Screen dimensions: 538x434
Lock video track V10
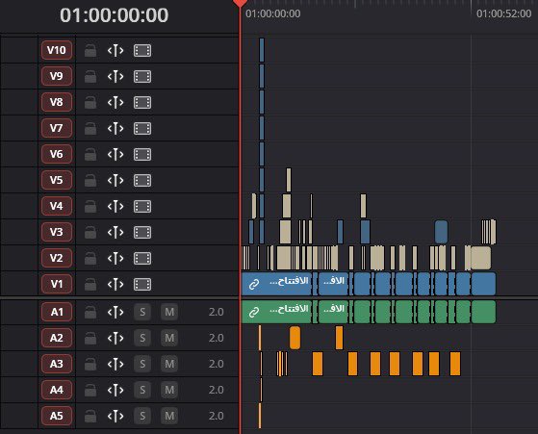(90, 51)
